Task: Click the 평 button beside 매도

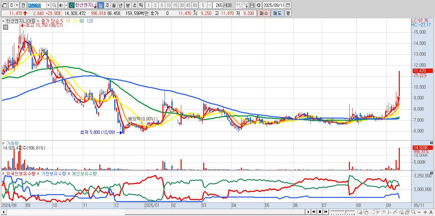Action: coord(288,13)
